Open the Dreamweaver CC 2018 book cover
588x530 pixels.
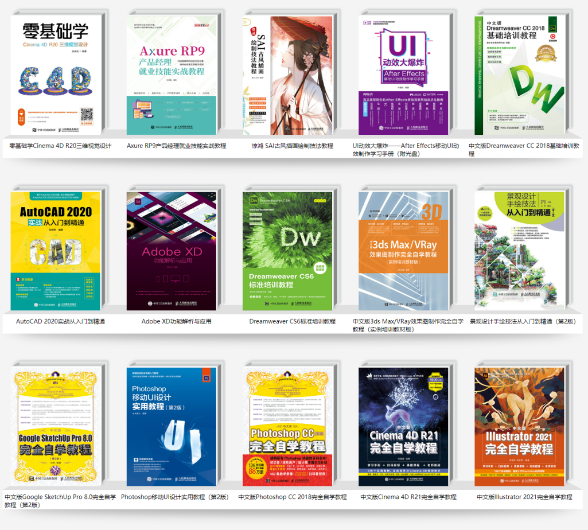tap(519, 75)
